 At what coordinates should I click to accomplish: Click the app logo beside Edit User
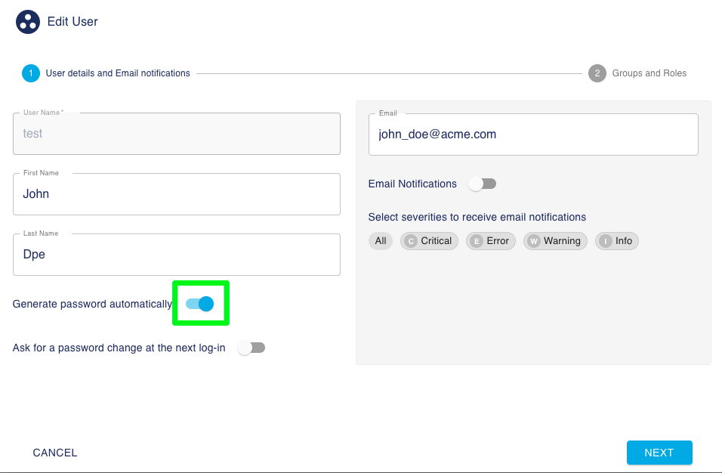[x=28, y=22]
